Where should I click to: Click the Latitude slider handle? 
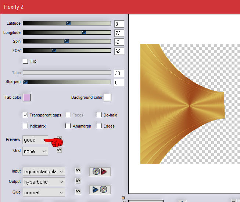click(x=68, y=23)
